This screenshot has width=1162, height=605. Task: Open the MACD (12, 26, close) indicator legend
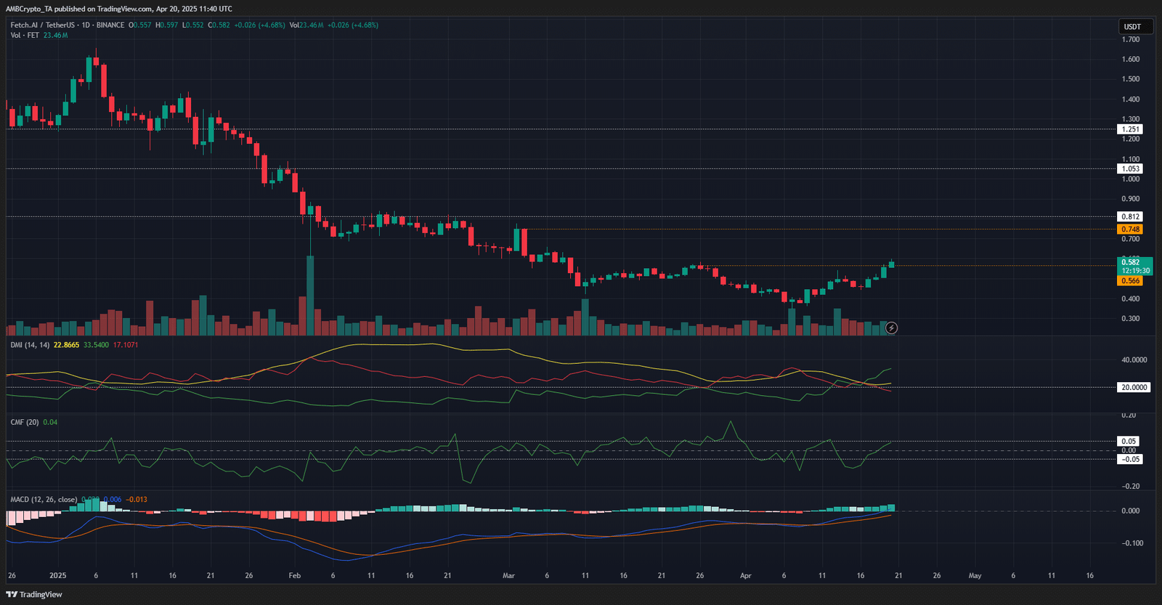(x=44, y=500)
